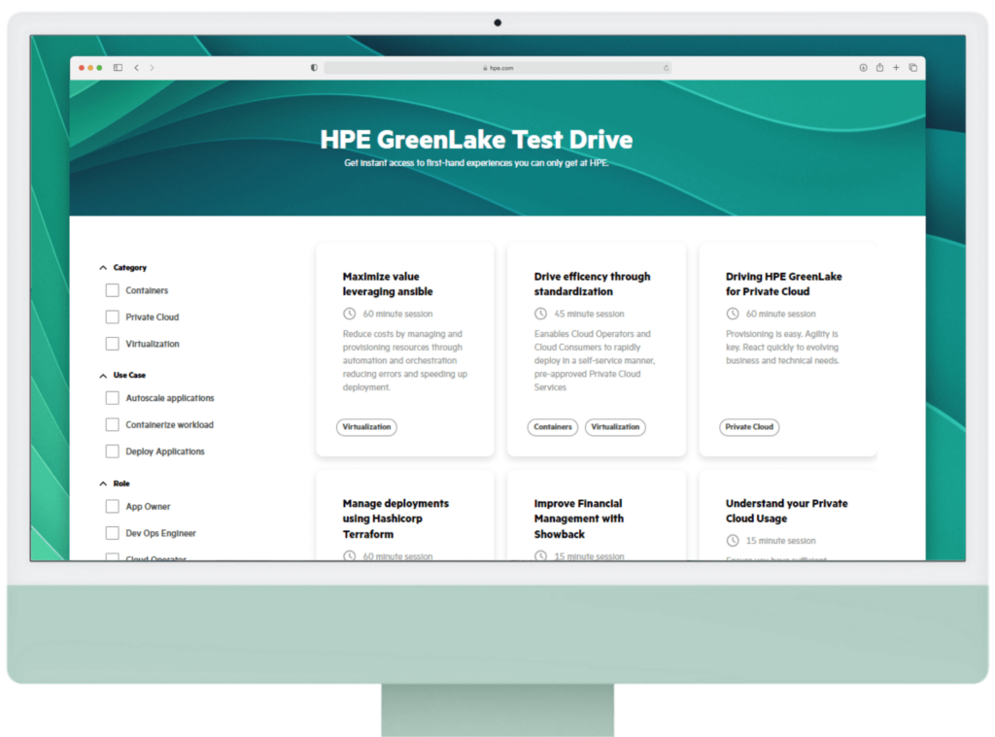Collapse the Category filter section
This screenshot has width=995, height=737.
(x=103, y=266)
